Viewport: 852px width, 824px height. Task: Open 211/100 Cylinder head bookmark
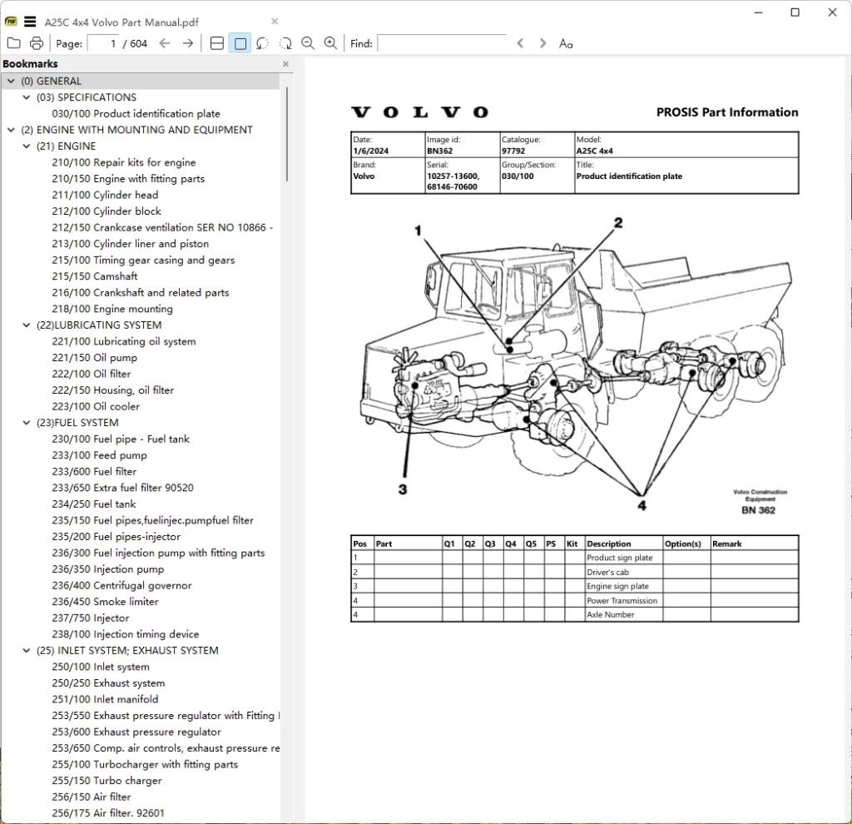(x=105, y=195)
